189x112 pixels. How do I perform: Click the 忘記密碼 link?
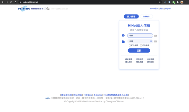pos(150,59)
